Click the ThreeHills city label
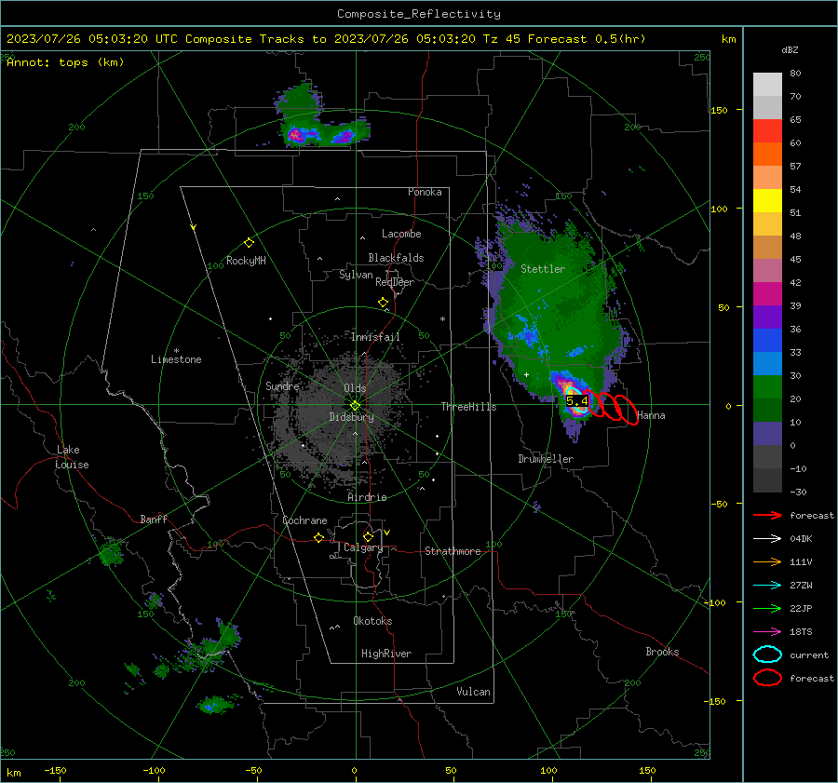 468,407
